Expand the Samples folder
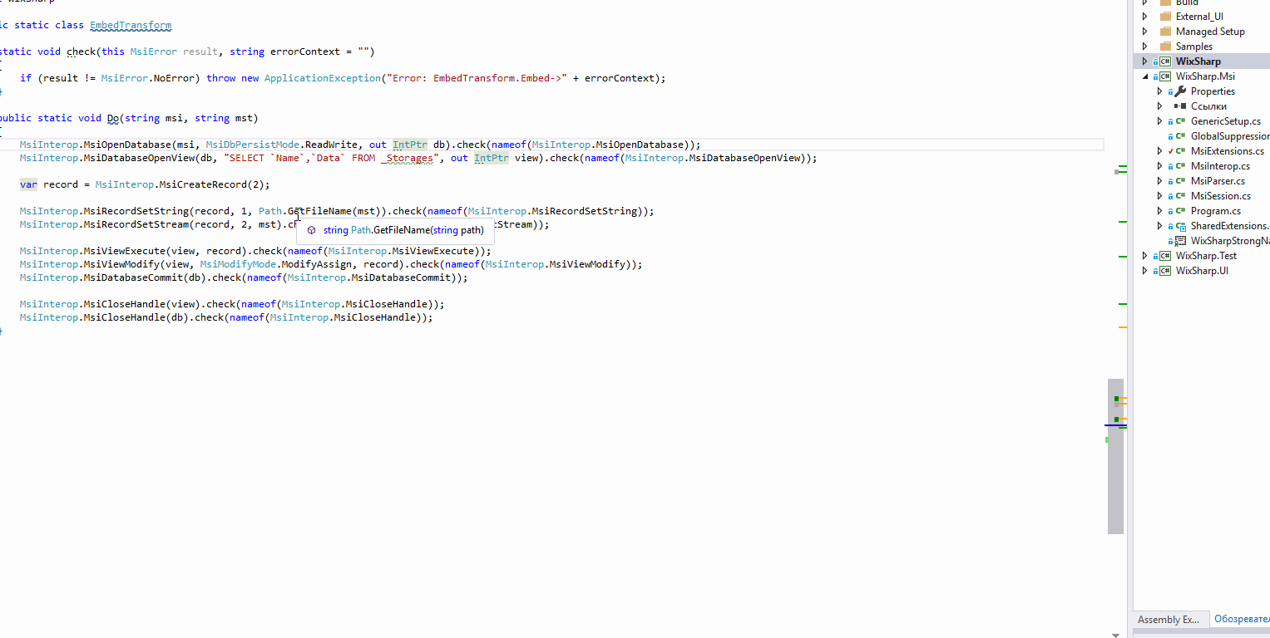1270x638 pixels. [x=1145, y=47]
